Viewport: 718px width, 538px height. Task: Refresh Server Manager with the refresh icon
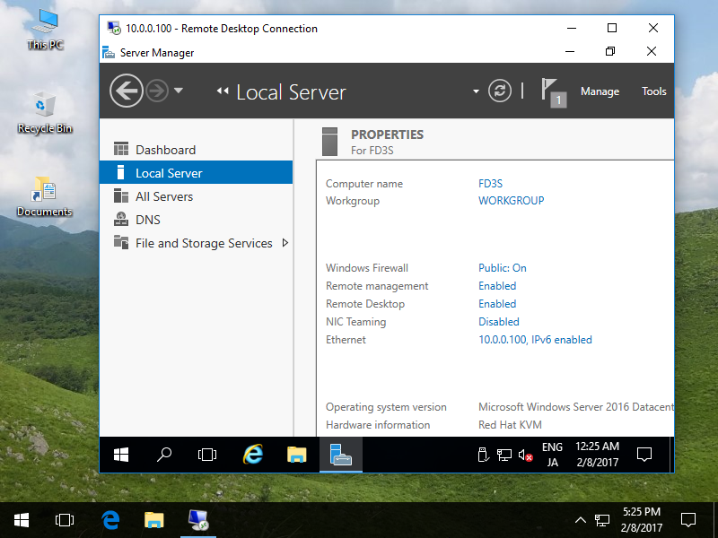[499, 91]
